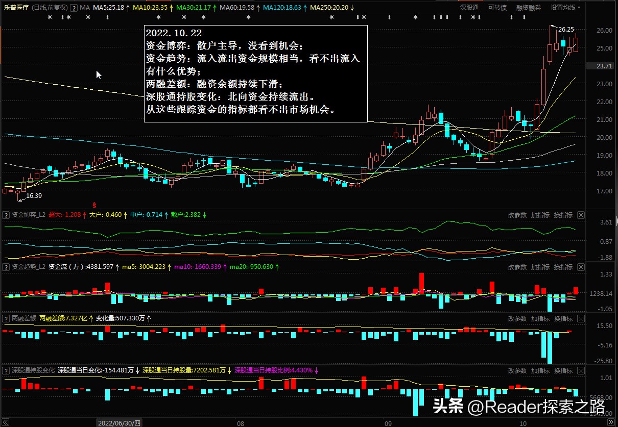The width and height of the screenshot is (618, 427).
Task: Select the 可转债 tab
Action: click(x=497, y=8)
